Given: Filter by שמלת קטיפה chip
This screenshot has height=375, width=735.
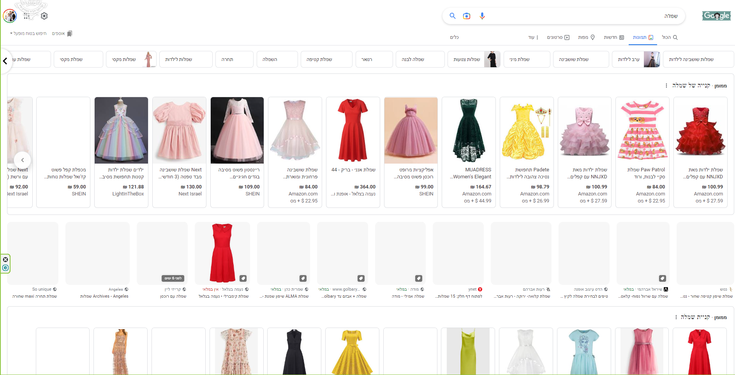Looking at the screenshot, I should click(326, 59).
